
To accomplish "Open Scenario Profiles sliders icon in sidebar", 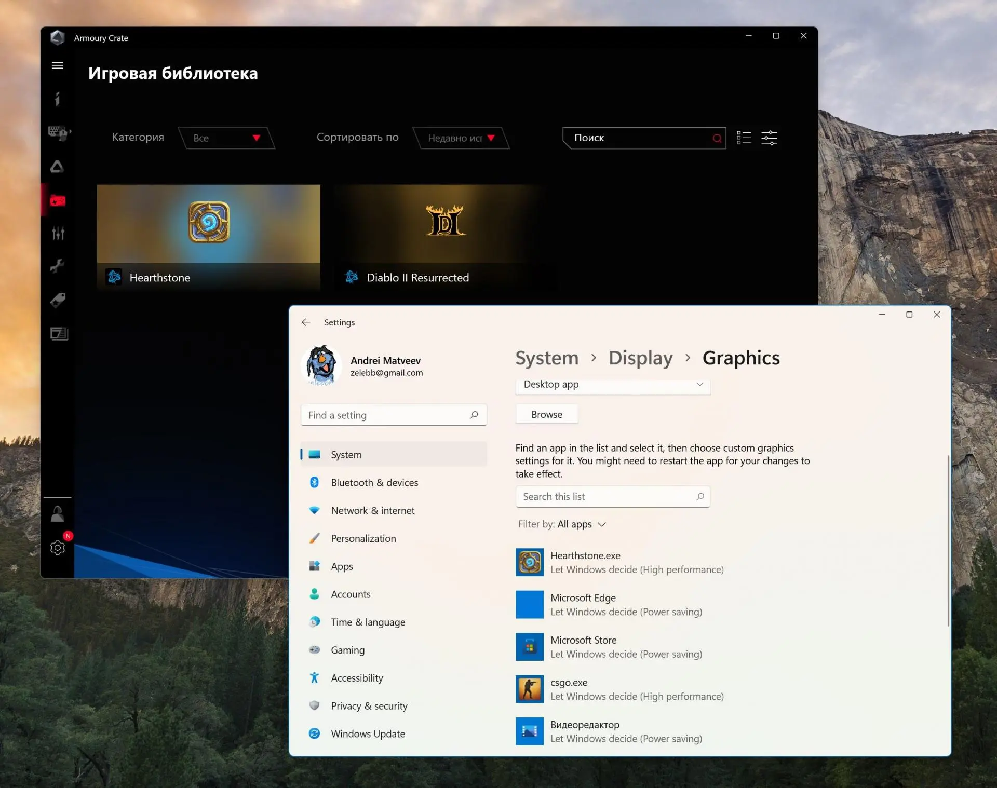I will (58, 234).
